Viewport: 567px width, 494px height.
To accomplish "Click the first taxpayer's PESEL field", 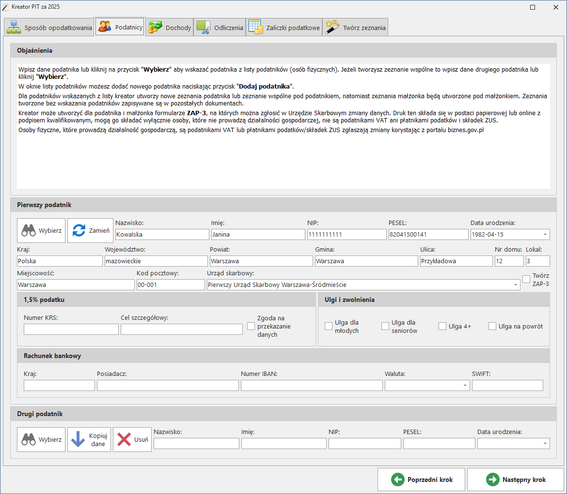I will click(x=428, y=234).
